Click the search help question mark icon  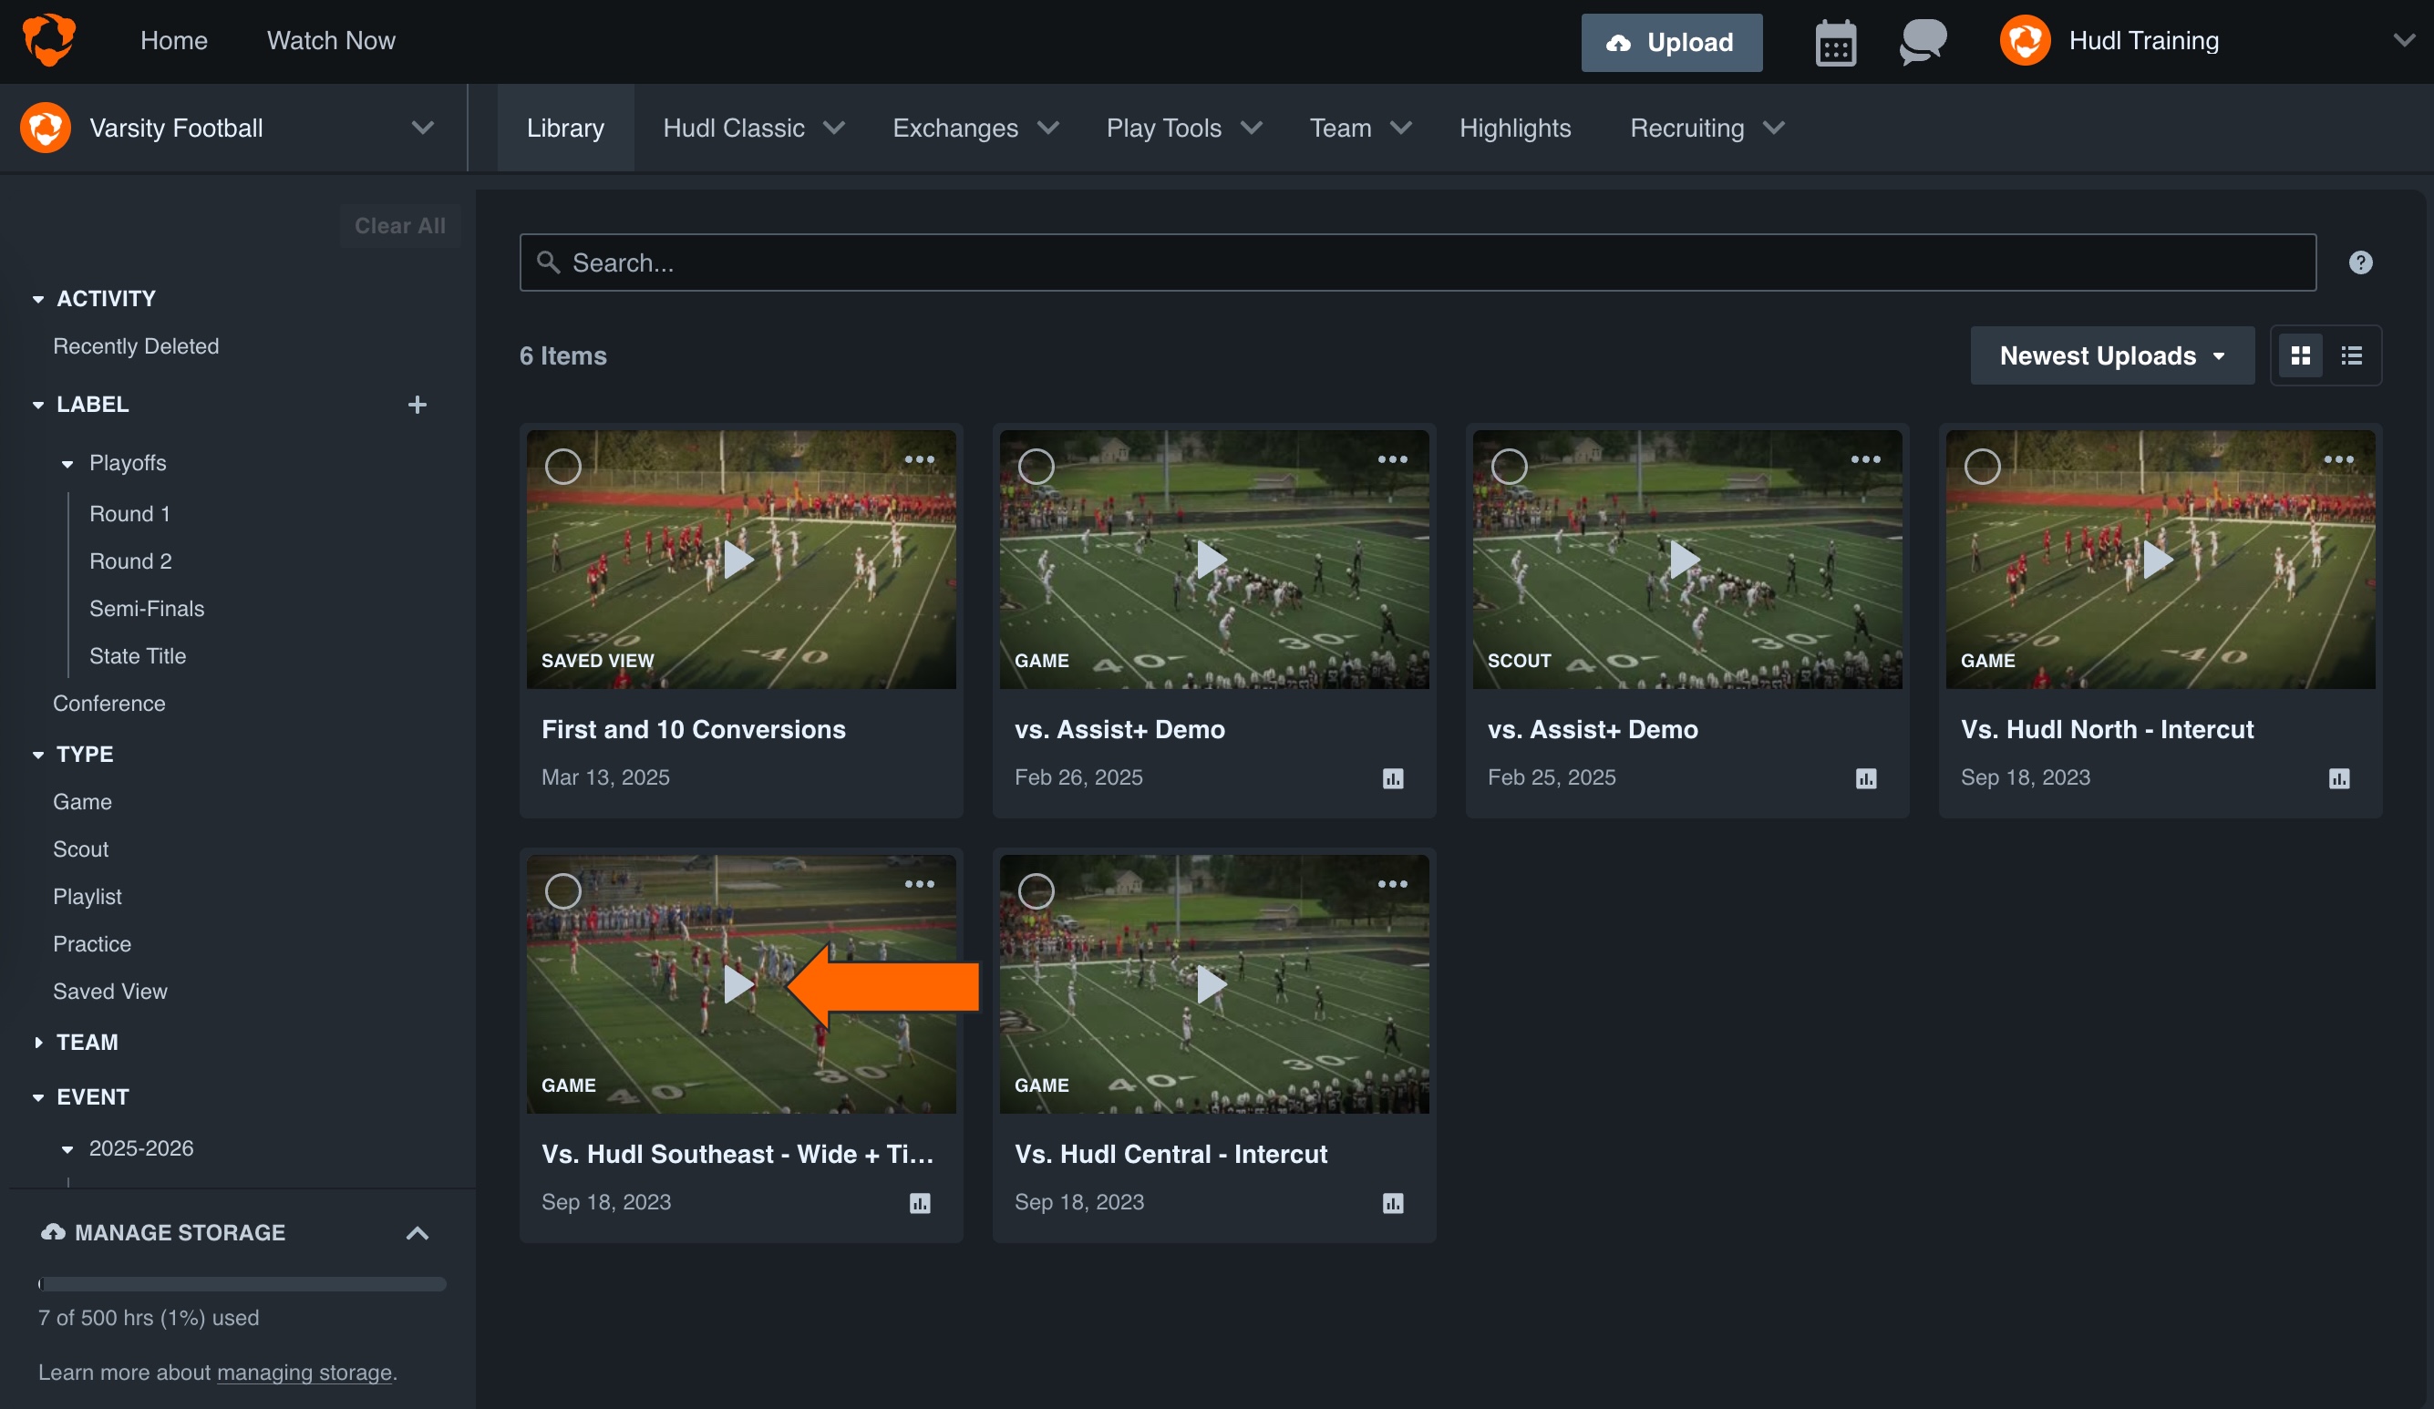tap(2360, 262)
